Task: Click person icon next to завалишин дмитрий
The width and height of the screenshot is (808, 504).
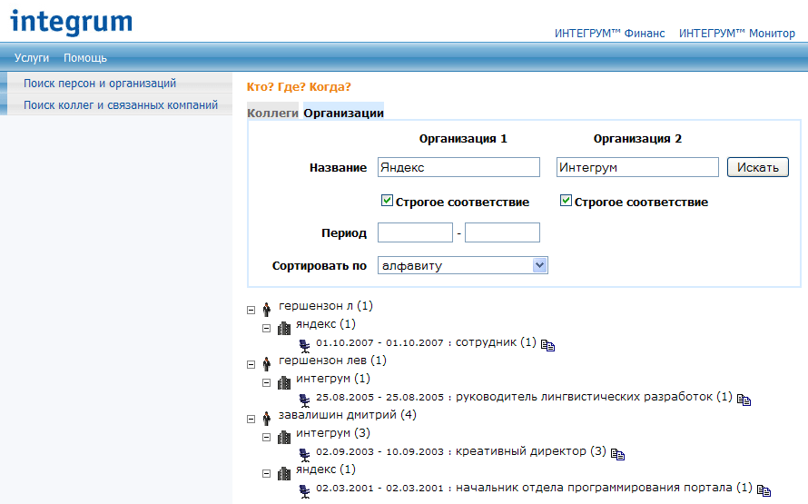Action: click(x=266, y=418)
